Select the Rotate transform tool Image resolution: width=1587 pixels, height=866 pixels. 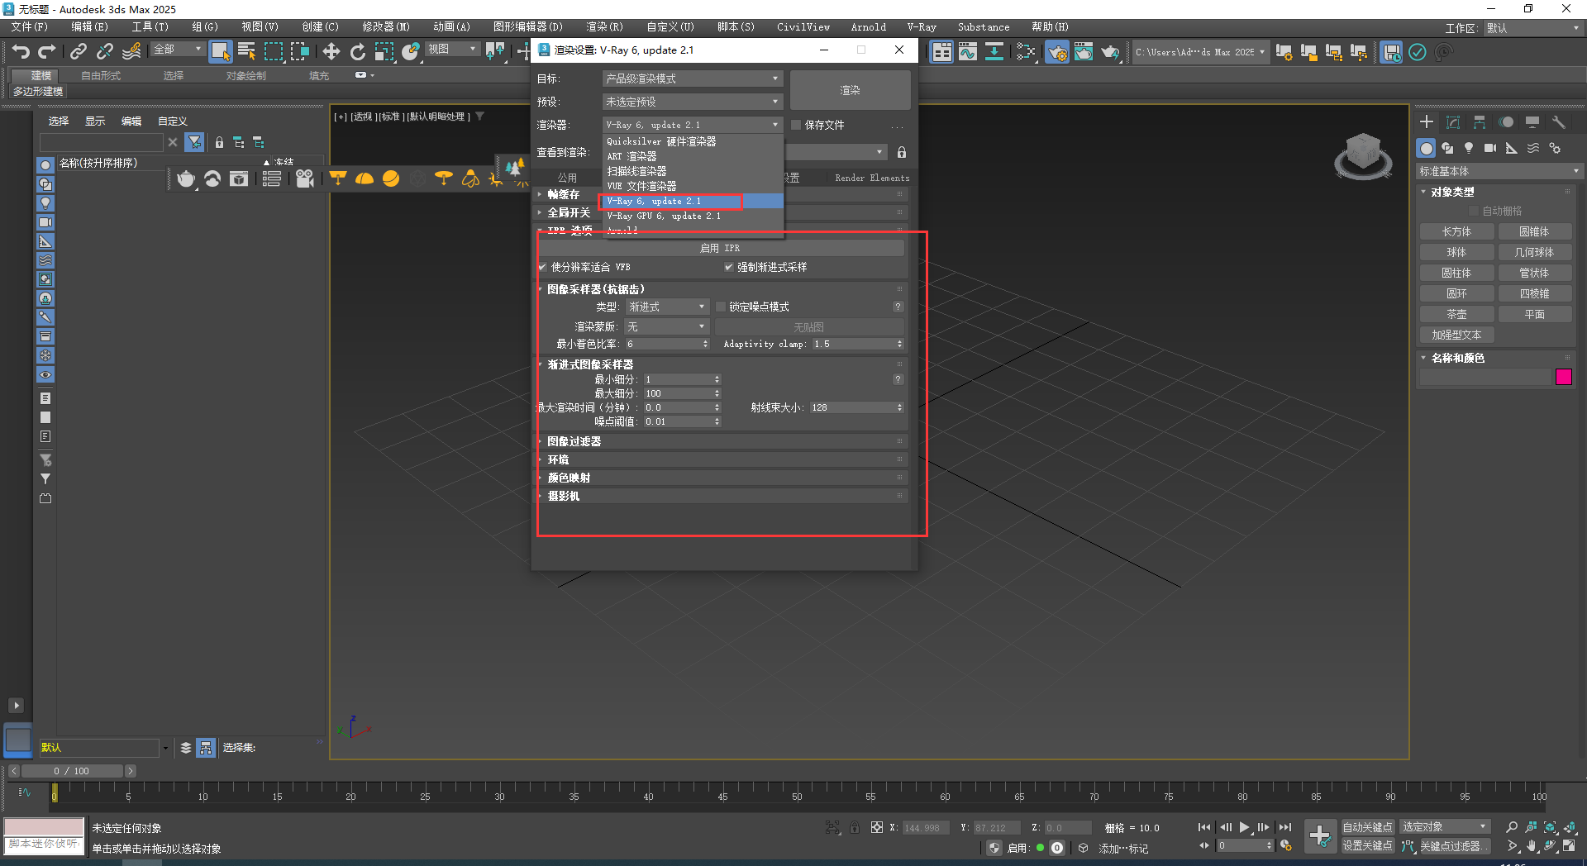pyautogui.click(x=357, y=51)
